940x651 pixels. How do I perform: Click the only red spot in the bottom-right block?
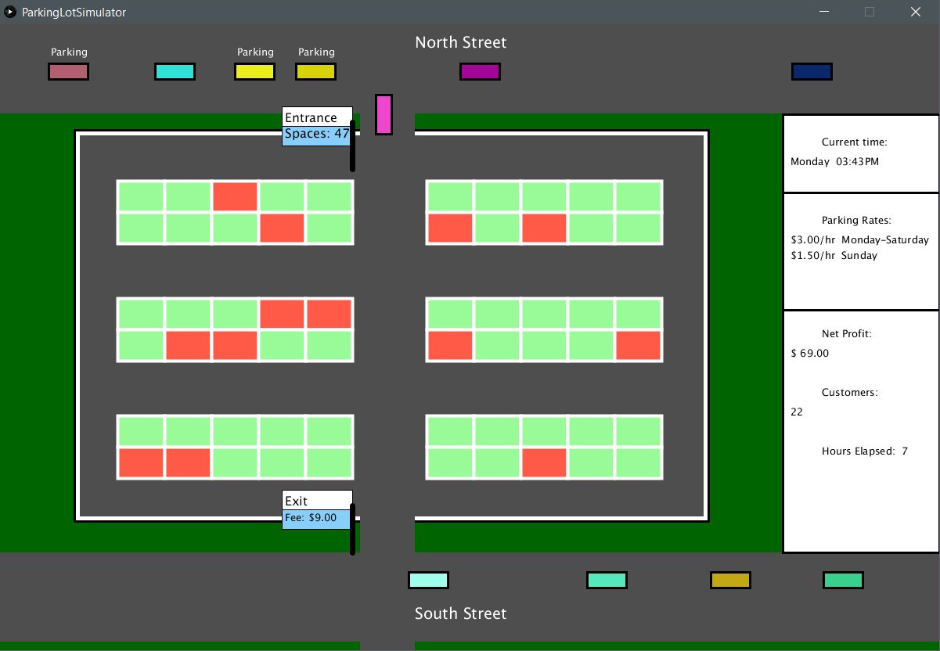click(x=544, y=462)
